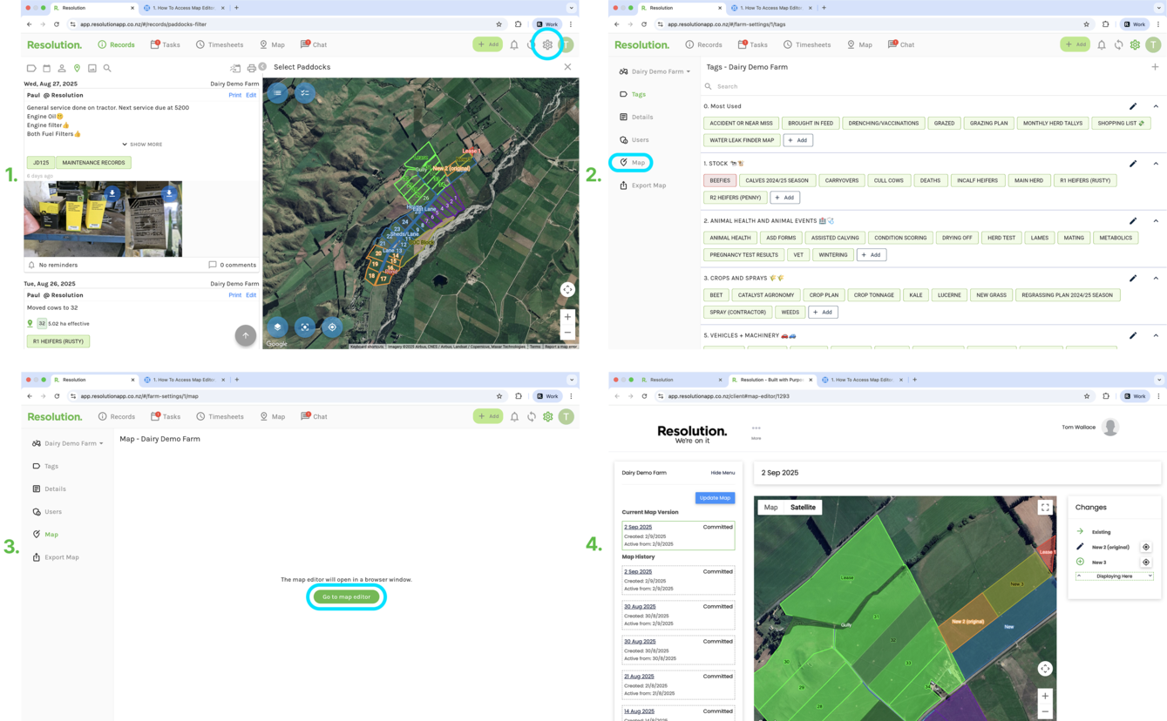Select the BEEFIES tag
Viewport: 1167px width, 721px height.
pyautogui.click(x=720, y=180)
